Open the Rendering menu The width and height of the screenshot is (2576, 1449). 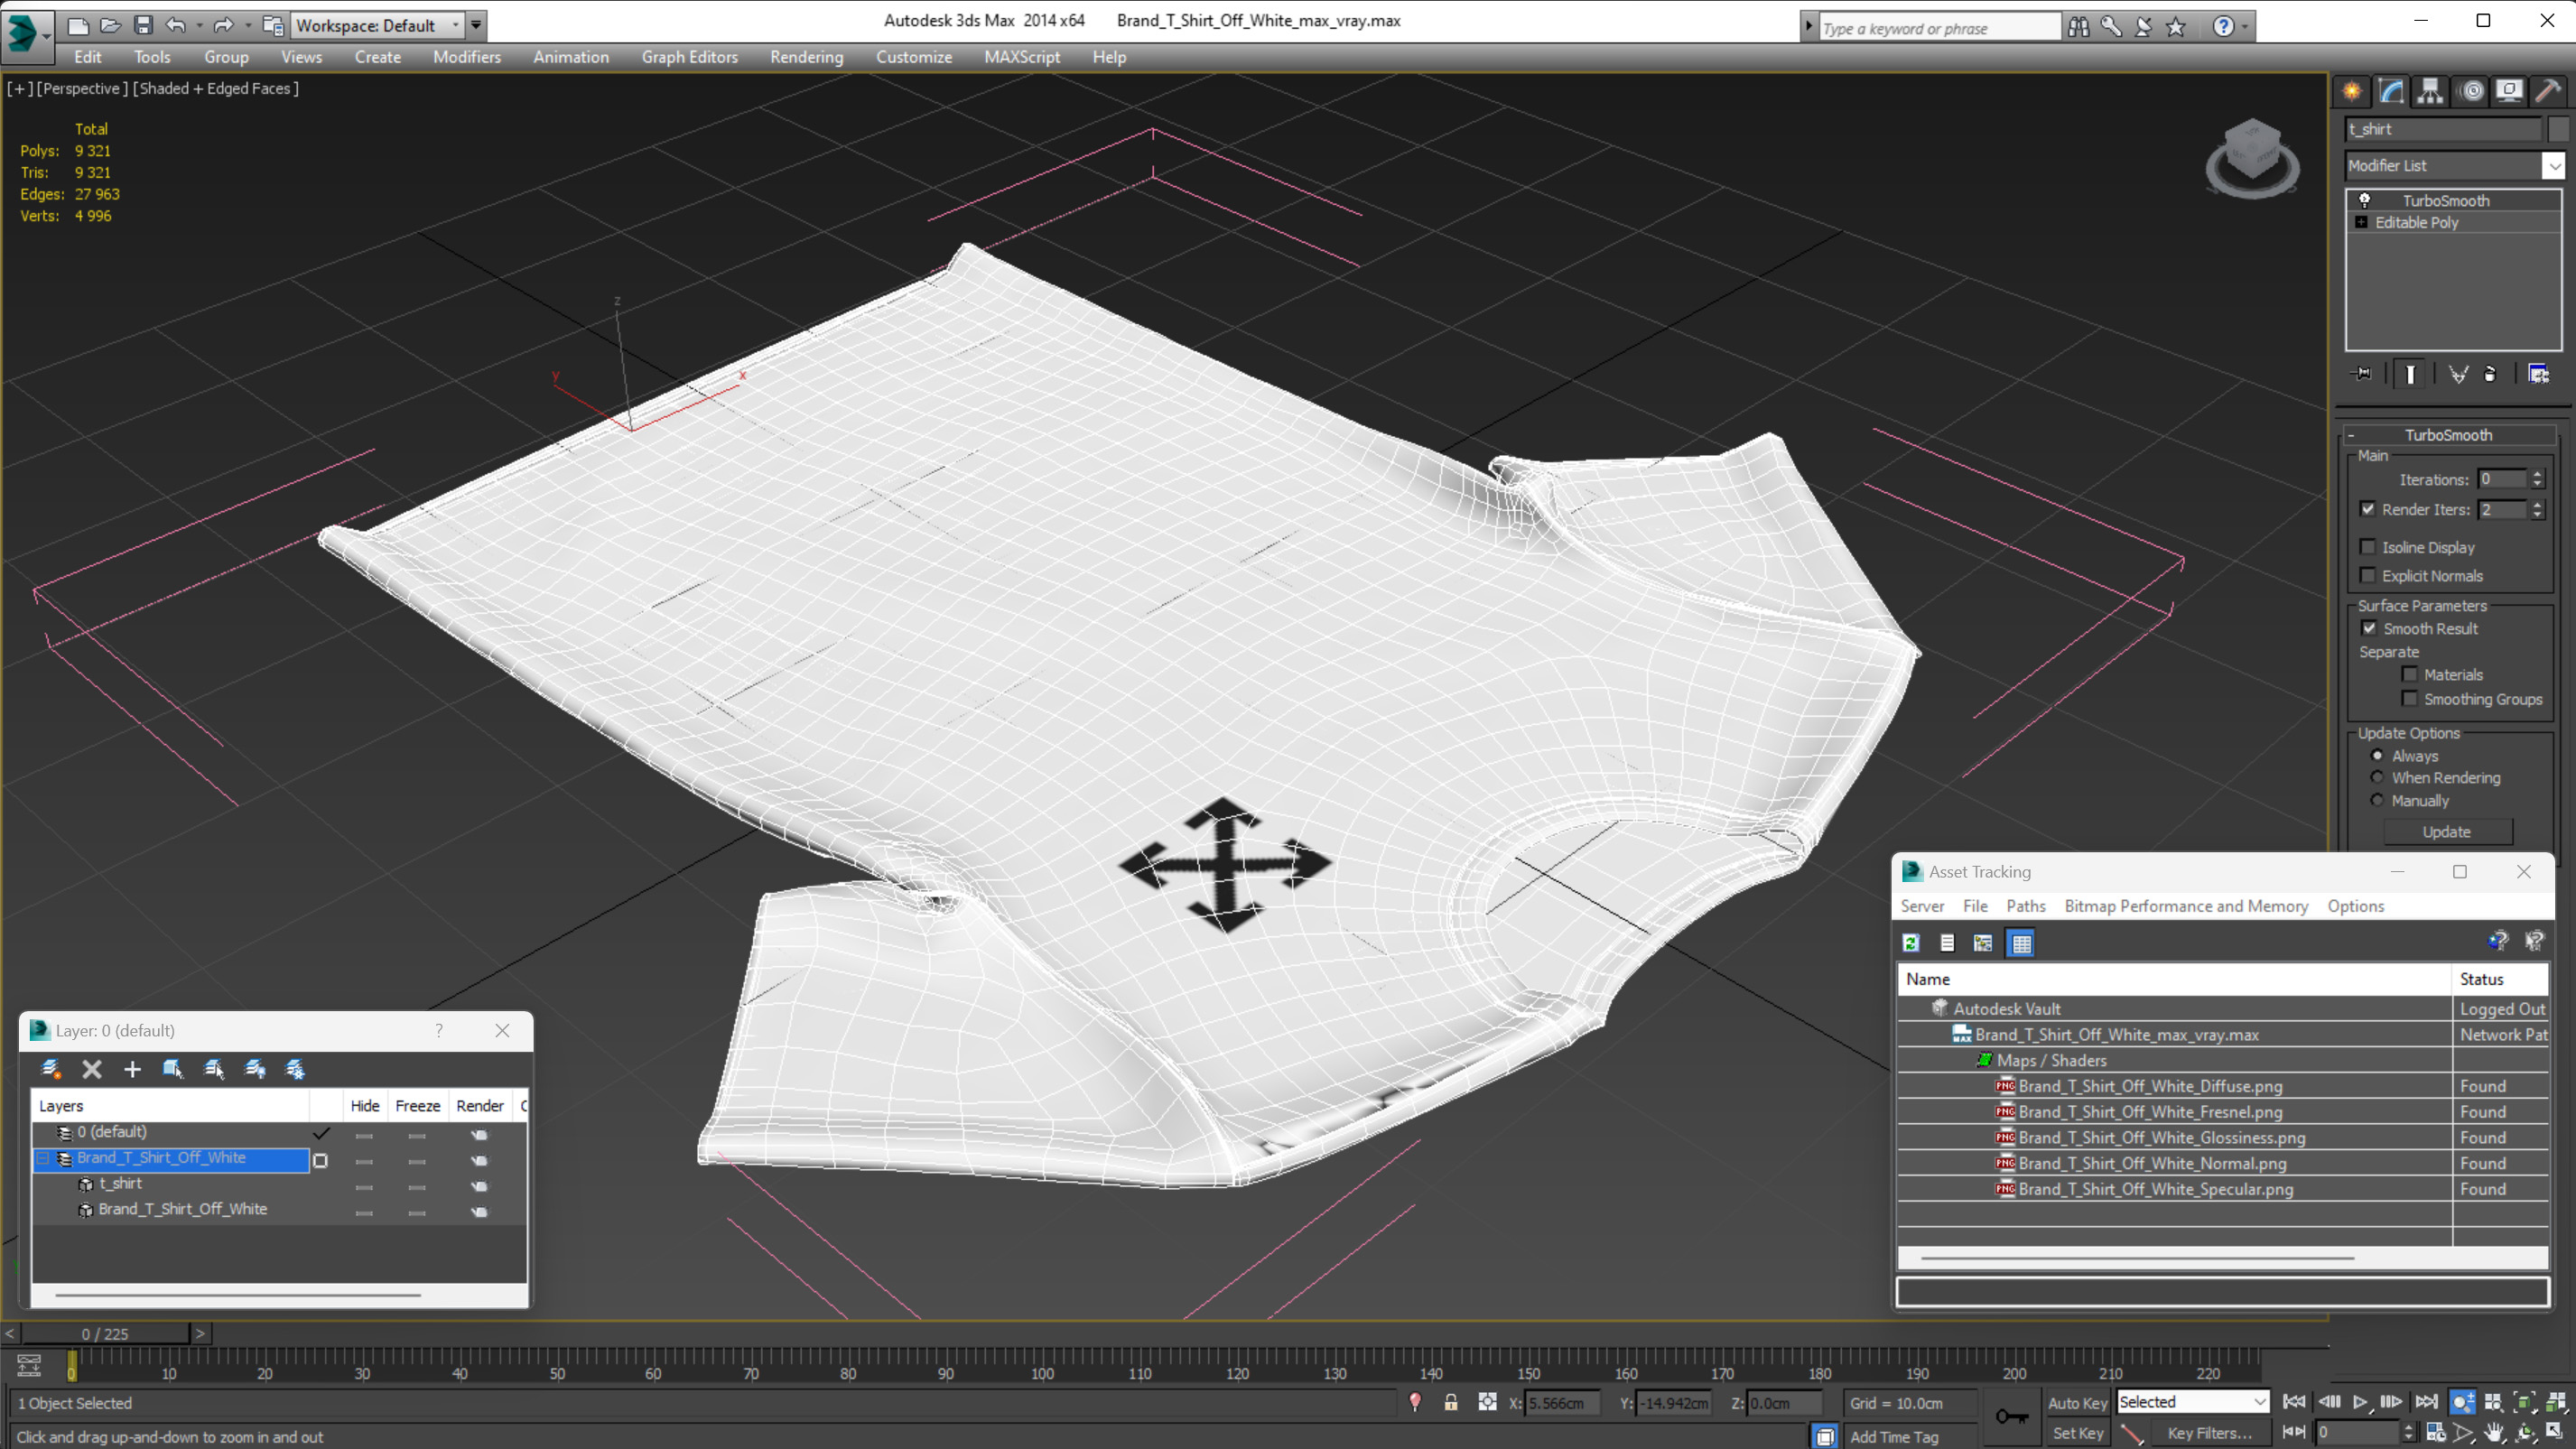click(x=806, y=57)
